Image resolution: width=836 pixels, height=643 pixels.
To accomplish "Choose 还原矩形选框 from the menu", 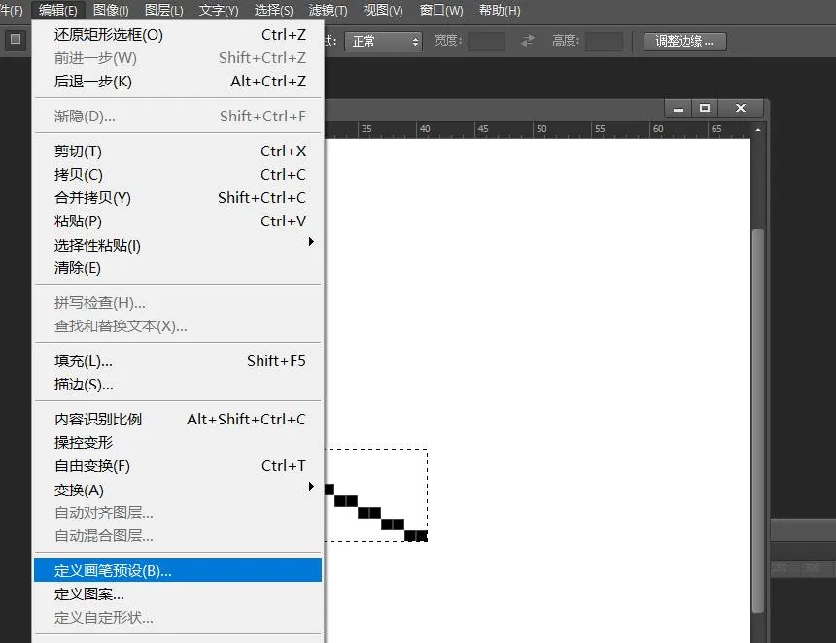I will 178,35.
